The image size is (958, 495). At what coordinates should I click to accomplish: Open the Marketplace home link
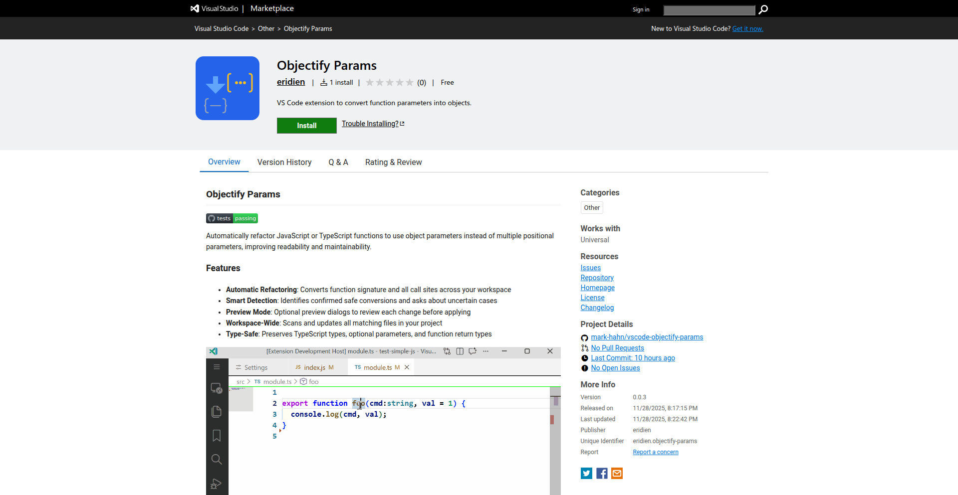click(x=272, y=8)
